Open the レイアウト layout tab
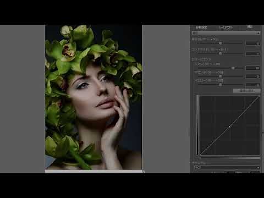Image resolution: width=264 pixels, height=198 pixels. pyautogui.click(x=226, y=28)
